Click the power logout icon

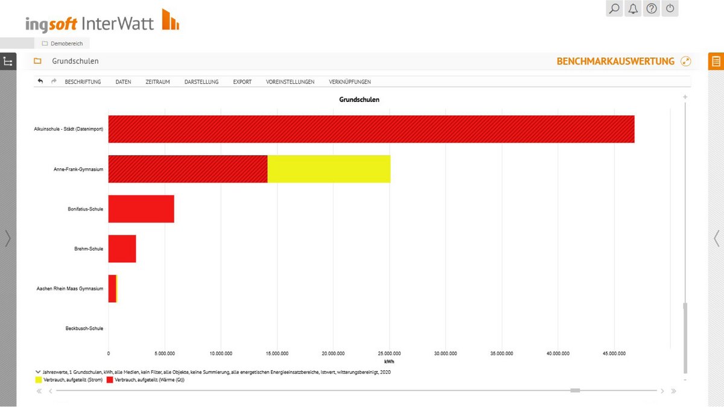670,9
